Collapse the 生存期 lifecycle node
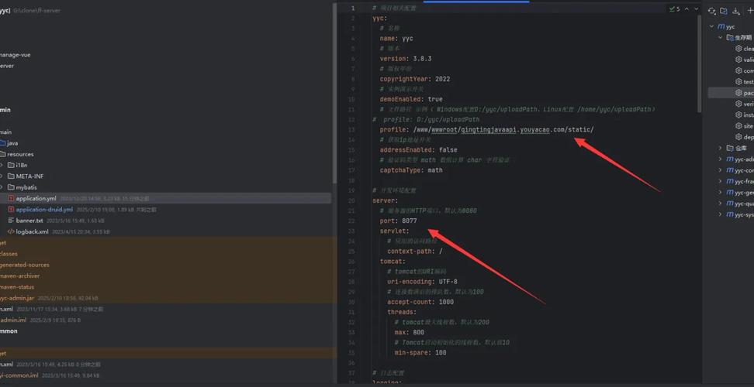Screen dimensions: 754x387 [721, 37]
